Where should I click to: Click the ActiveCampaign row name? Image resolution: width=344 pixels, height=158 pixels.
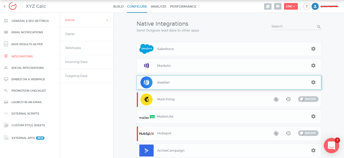[x=171, y=150]
